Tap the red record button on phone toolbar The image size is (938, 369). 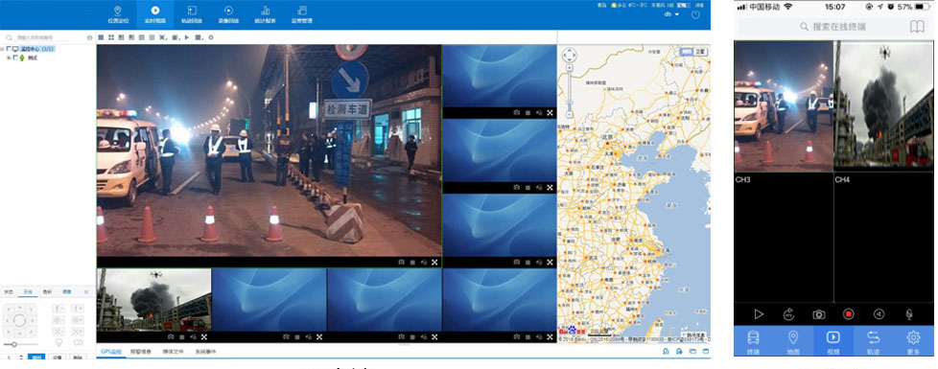click(848, 314)
